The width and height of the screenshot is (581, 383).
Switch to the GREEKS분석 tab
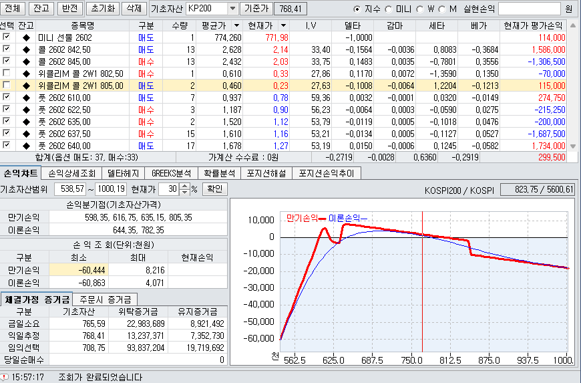171,173
